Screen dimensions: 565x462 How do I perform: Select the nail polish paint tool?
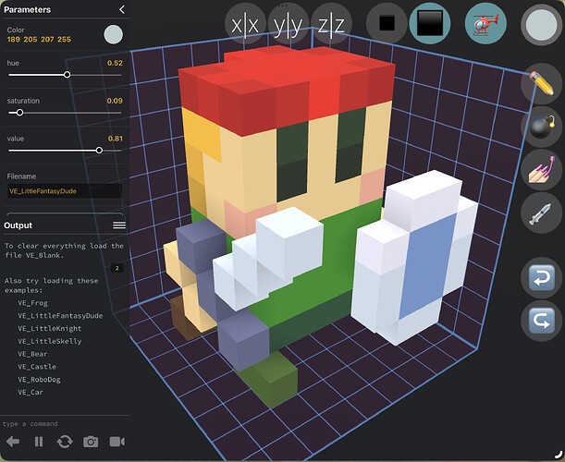tap(542, 170)
